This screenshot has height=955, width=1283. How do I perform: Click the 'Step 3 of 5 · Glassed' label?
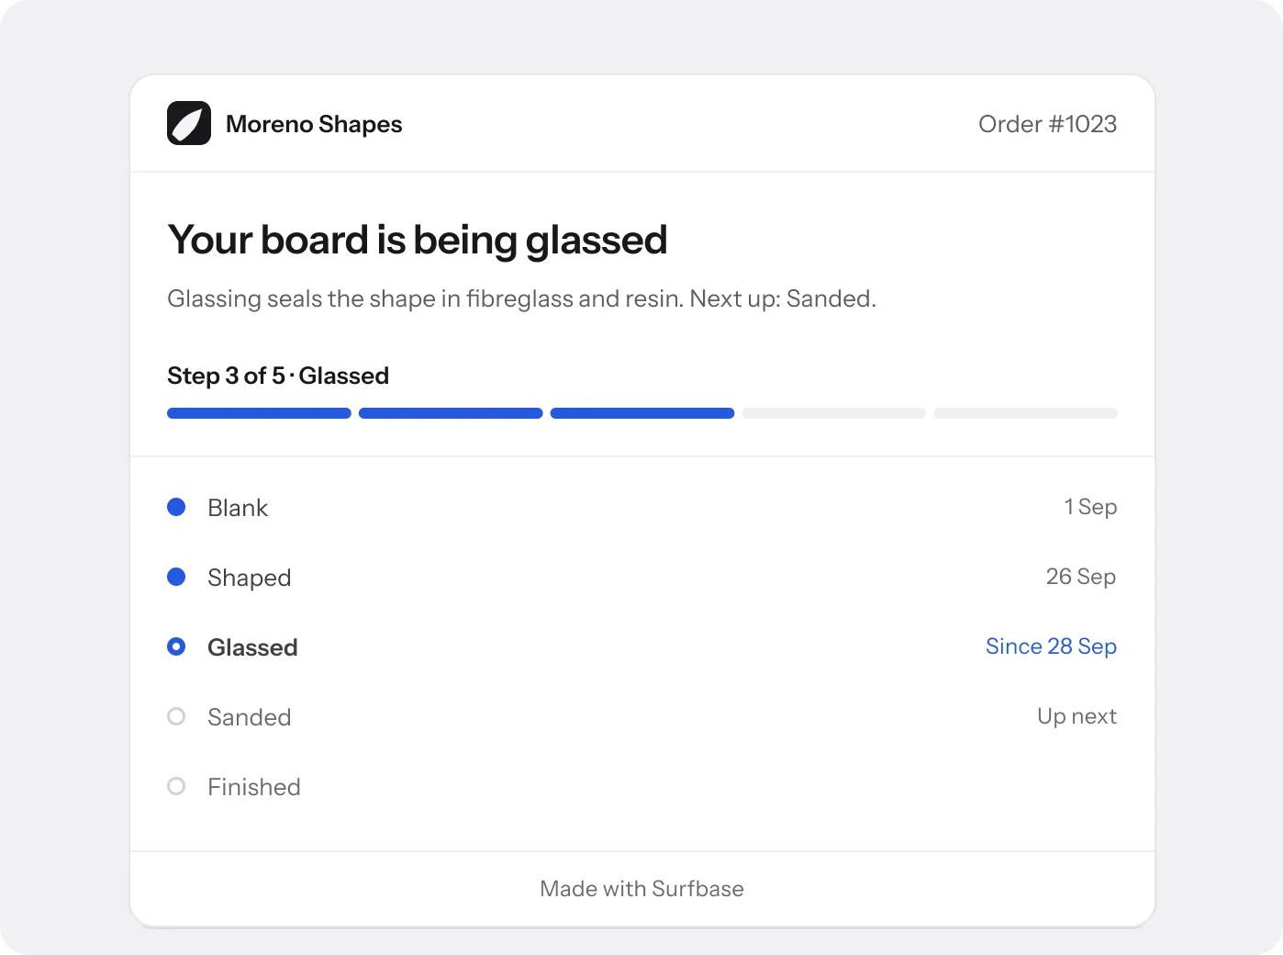(x=278, y=376)
